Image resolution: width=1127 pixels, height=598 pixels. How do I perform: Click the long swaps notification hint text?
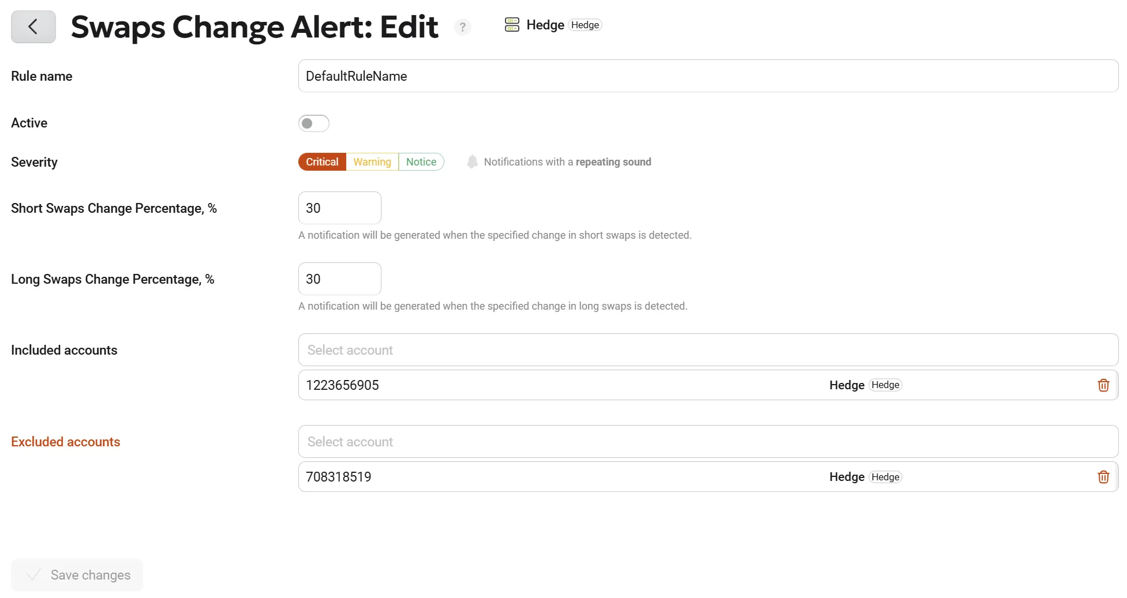pyautogui.click(x=493, y=306)
